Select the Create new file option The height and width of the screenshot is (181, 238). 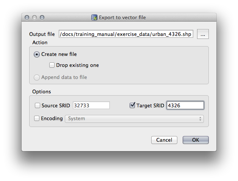[37, 54]
